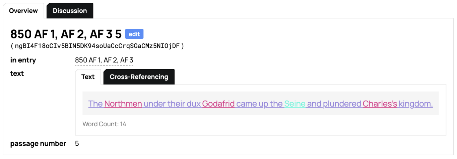Open the in entry link 850 AF 1, AF 2, AF 3
The width and height of the screenshot is (457, 159).
click(104, 60)
